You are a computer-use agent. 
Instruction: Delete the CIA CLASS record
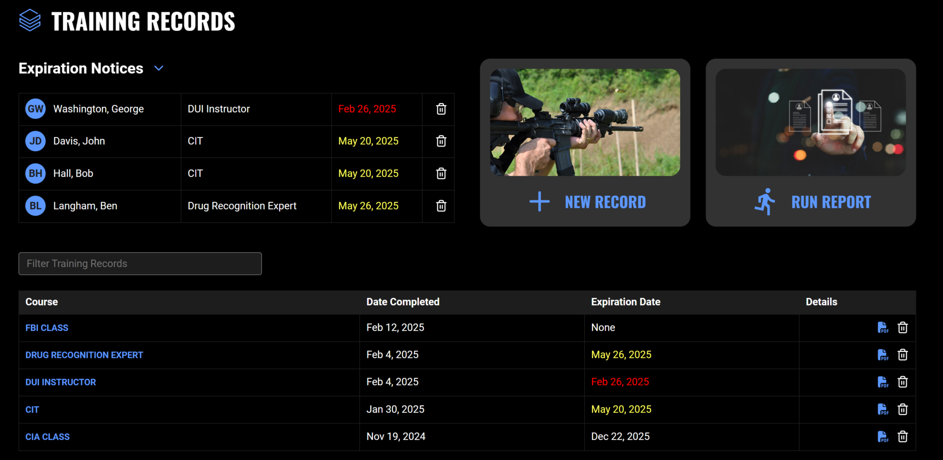tap(903, 437)
